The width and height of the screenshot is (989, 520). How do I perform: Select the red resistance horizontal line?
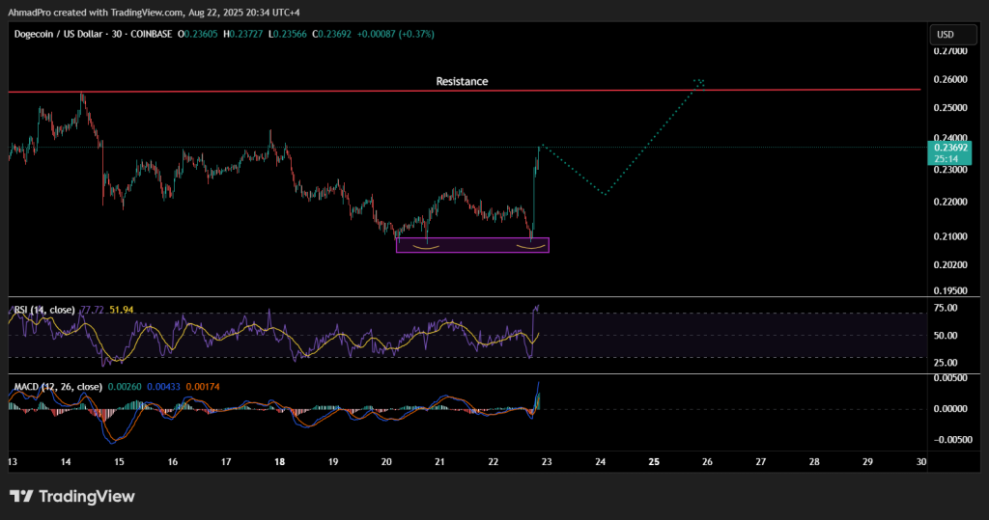(x=290, y=91)
